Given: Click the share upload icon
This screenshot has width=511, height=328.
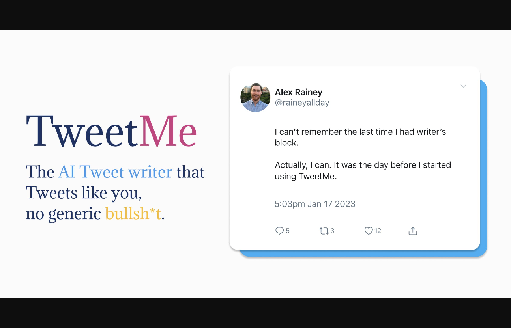Looking at the screenshot, I should coord(413,231).
